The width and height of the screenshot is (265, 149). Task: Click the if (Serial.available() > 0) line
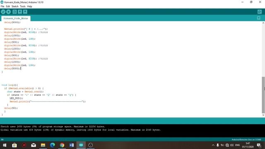(x=24, y=88)
